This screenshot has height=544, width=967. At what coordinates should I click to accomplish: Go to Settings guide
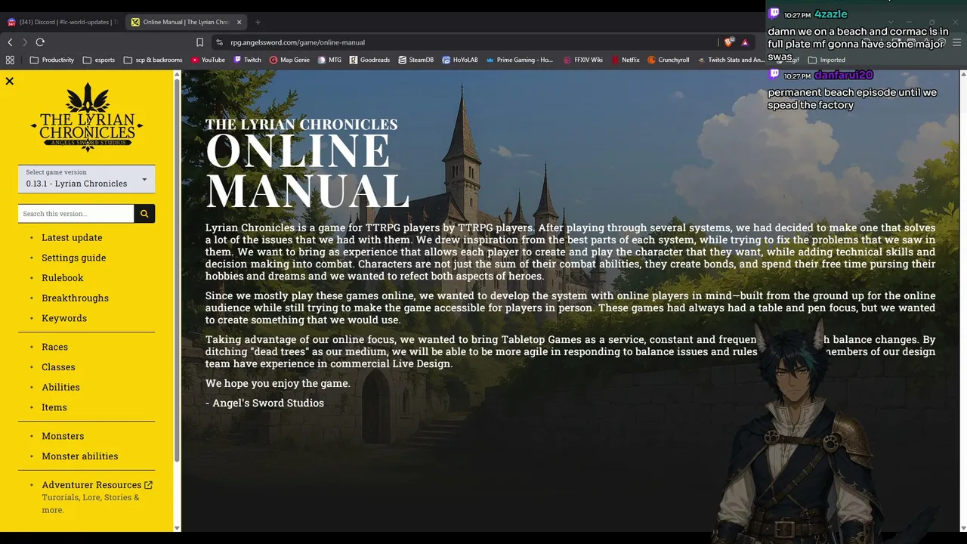pyautogui.click(x=74, y=258)
